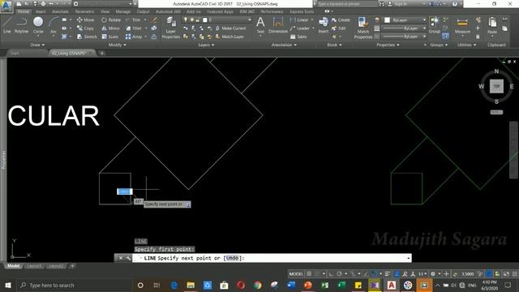Select the Line tool
Screen dimensions: 519x292
7,25
